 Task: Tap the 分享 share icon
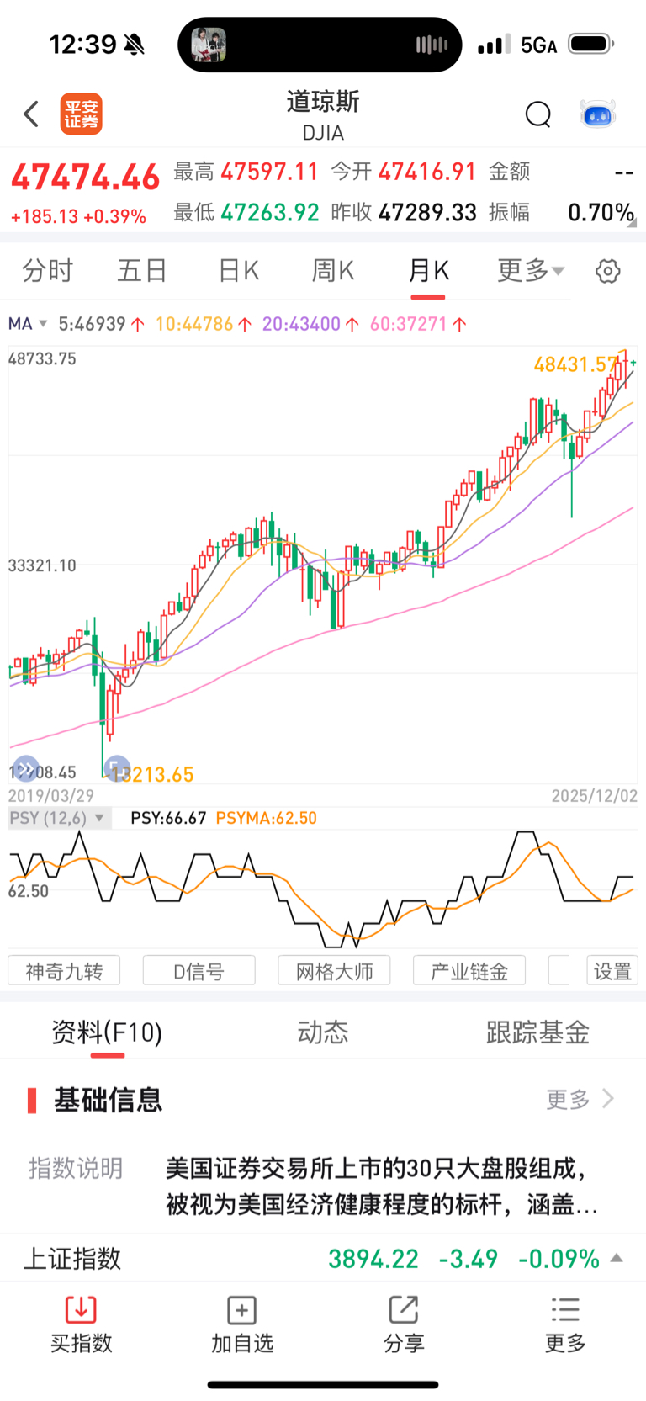point(404,1310)
